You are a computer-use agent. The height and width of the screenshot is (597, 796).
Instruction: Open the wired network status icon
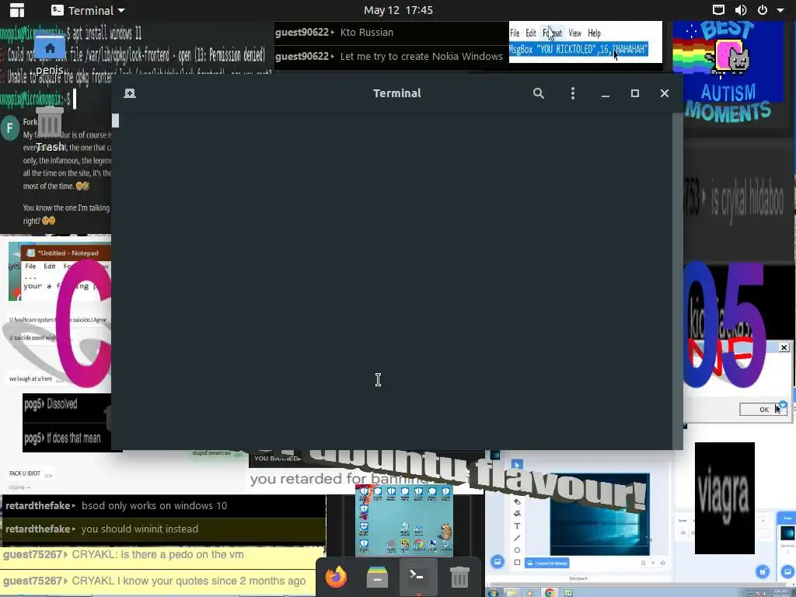[718, 9]
